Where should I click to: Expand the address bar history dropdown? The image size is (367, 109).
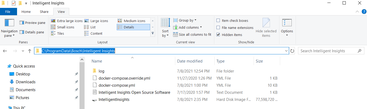pyautogui.click(x=286, y=51)
